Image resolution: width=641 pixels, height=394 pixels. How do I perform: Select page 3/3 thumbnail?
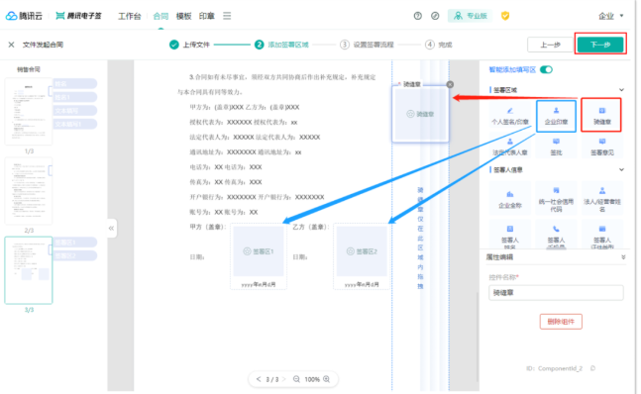[29, 270]
